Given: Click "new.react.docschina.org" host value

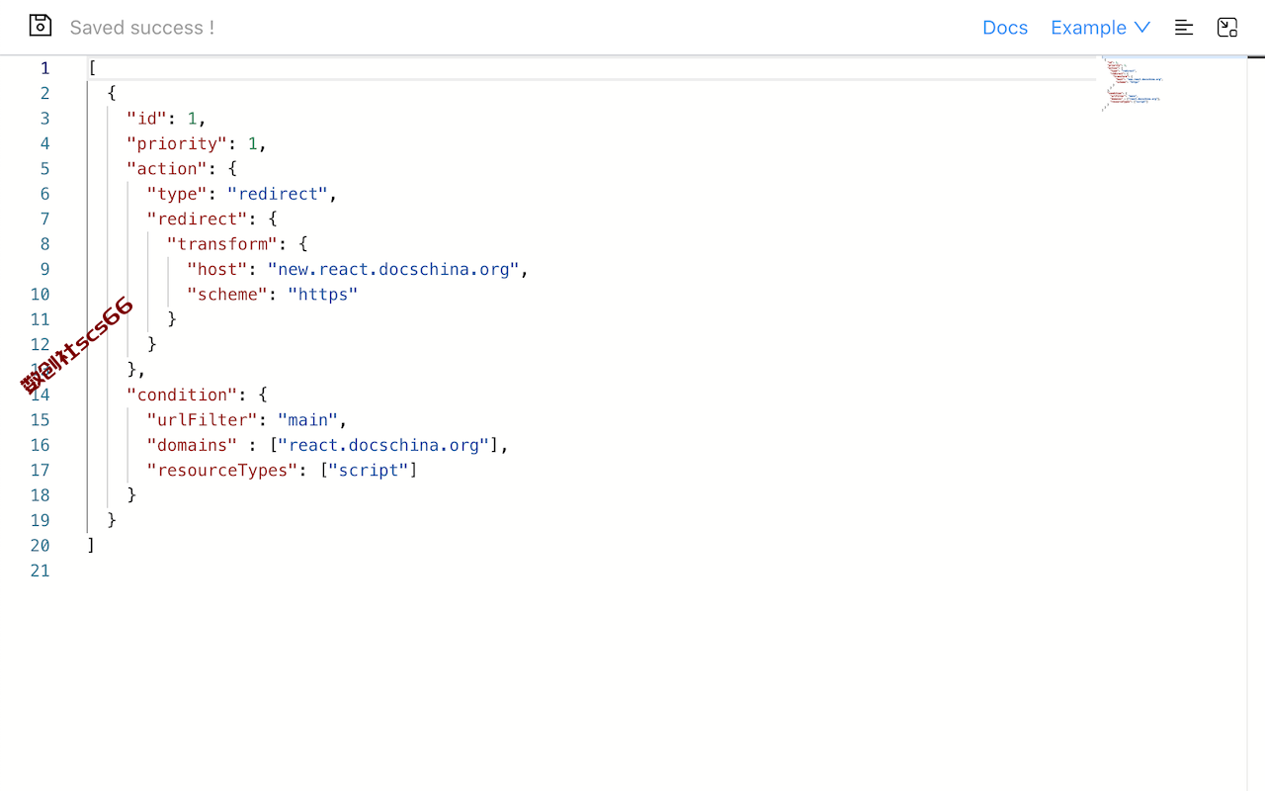Looking at the screenshot, I should [x=393, y=269].
